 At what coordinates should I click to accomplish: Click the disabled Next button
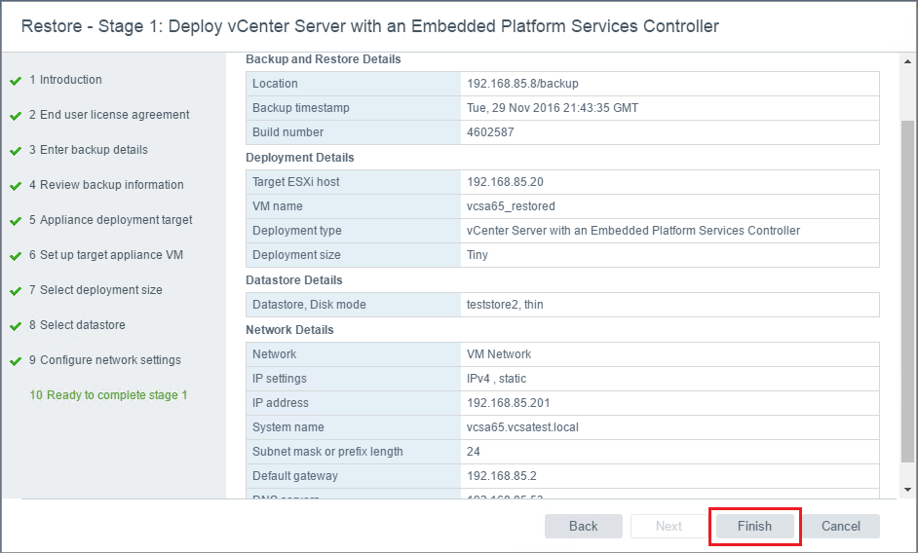click(x=669, y=526)
